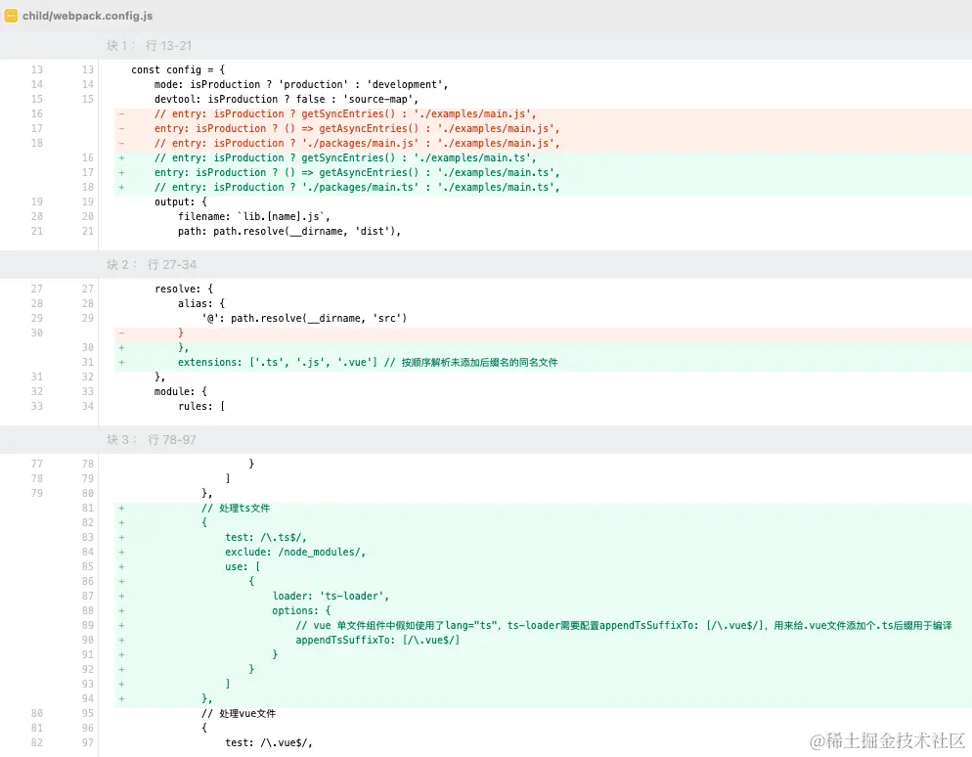The height and width of the screenshot is (757, 972).
Task: Click the line 'rules: ['
Action: [x=201, y=406]
